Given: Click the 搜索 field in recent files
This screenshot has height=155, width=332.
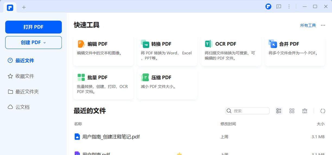Looking at the screenshot, I should (x=247, y=111).
